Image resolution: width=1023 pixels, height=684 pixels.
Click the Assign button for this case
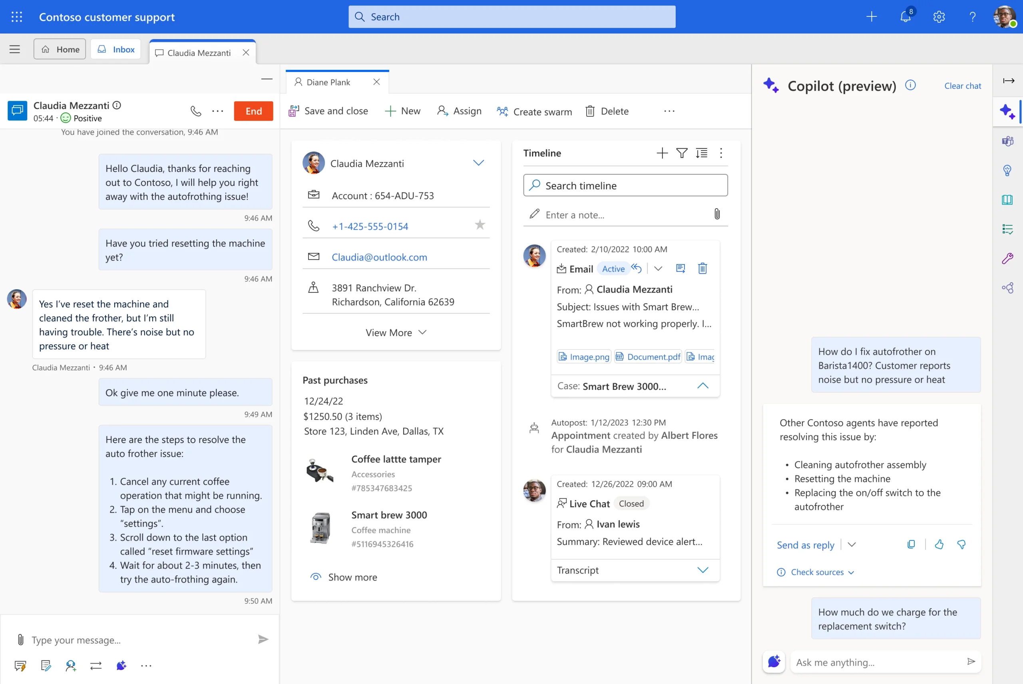pos(459,111)
